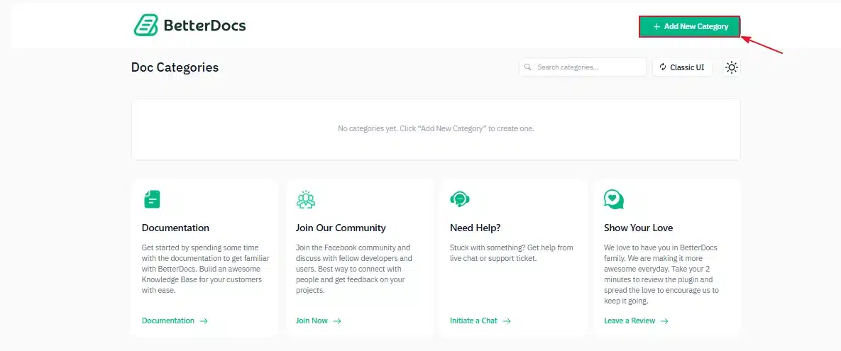Screen dimensions: 841x351
Task: Click the arrow next to Join Now
Action: tap(337, 321)
